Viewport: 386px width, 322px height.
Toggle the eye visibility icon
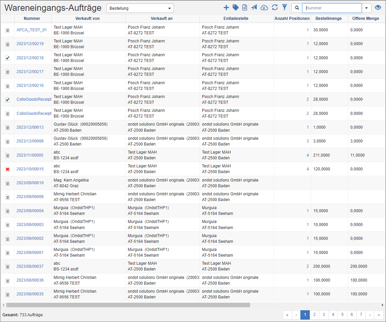click(378, 8)
